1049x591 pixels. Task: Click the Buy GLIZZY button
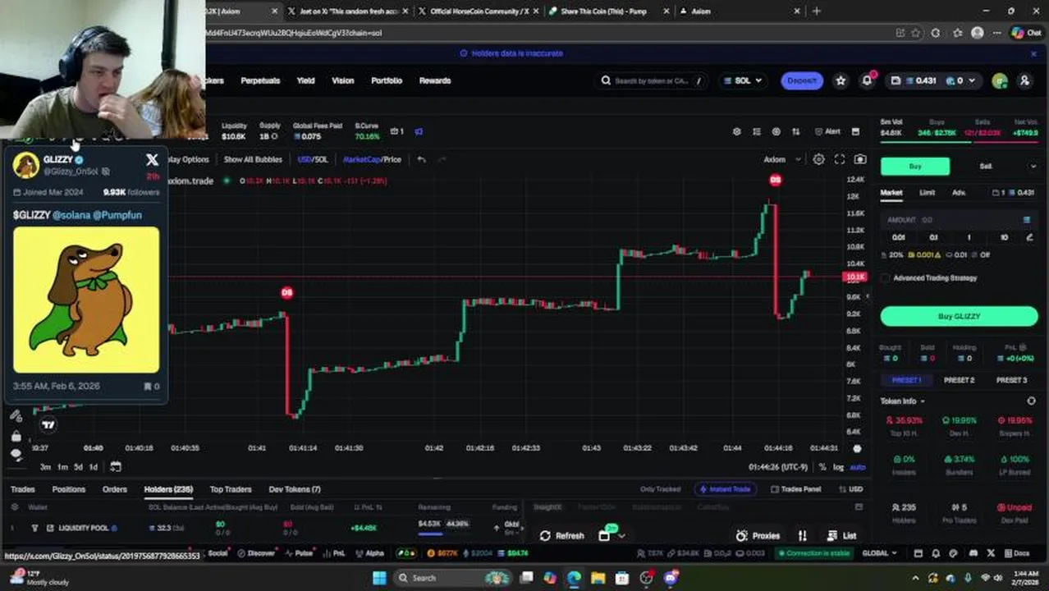tap(959, 316)
